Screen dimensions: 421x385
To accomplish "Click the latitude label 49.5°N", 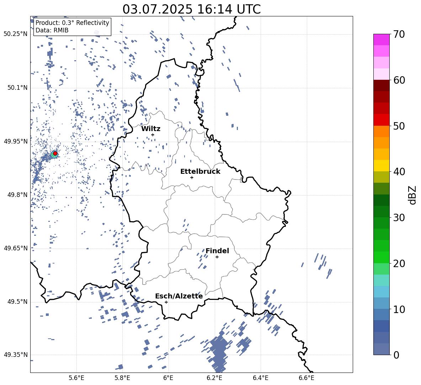I will 17,302.
